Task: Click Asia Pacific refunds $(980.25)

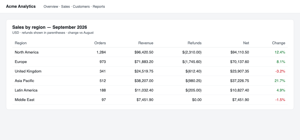Action: point(193,81)
